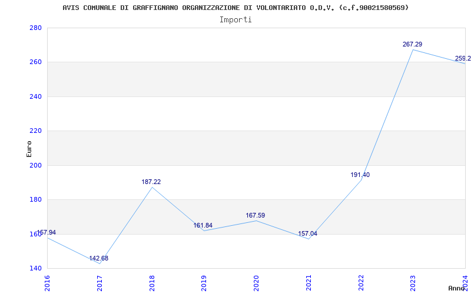Click the 220 y-axis value
Viewport: 471px width, 294px height.
[35, 131]
